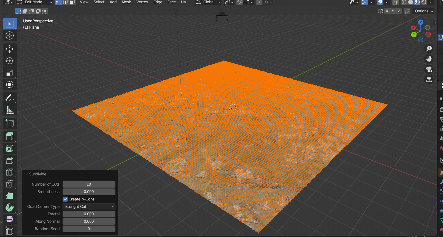Pick the Spin tool
The width and height of the screenshot is (443, 237).
tap(10, 208)
